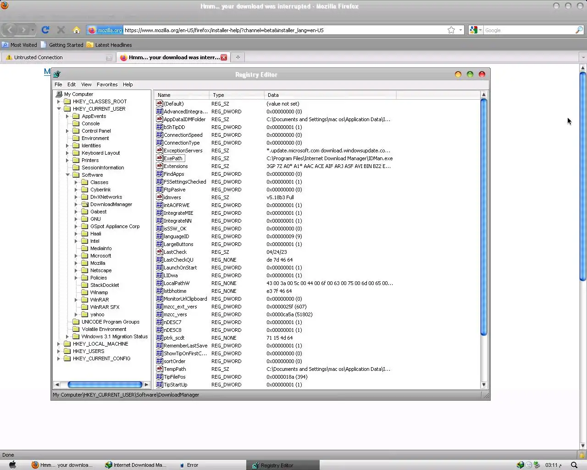Open Registry Editor File menu
This screenshot has height=470, width=587.
(58, 84)
